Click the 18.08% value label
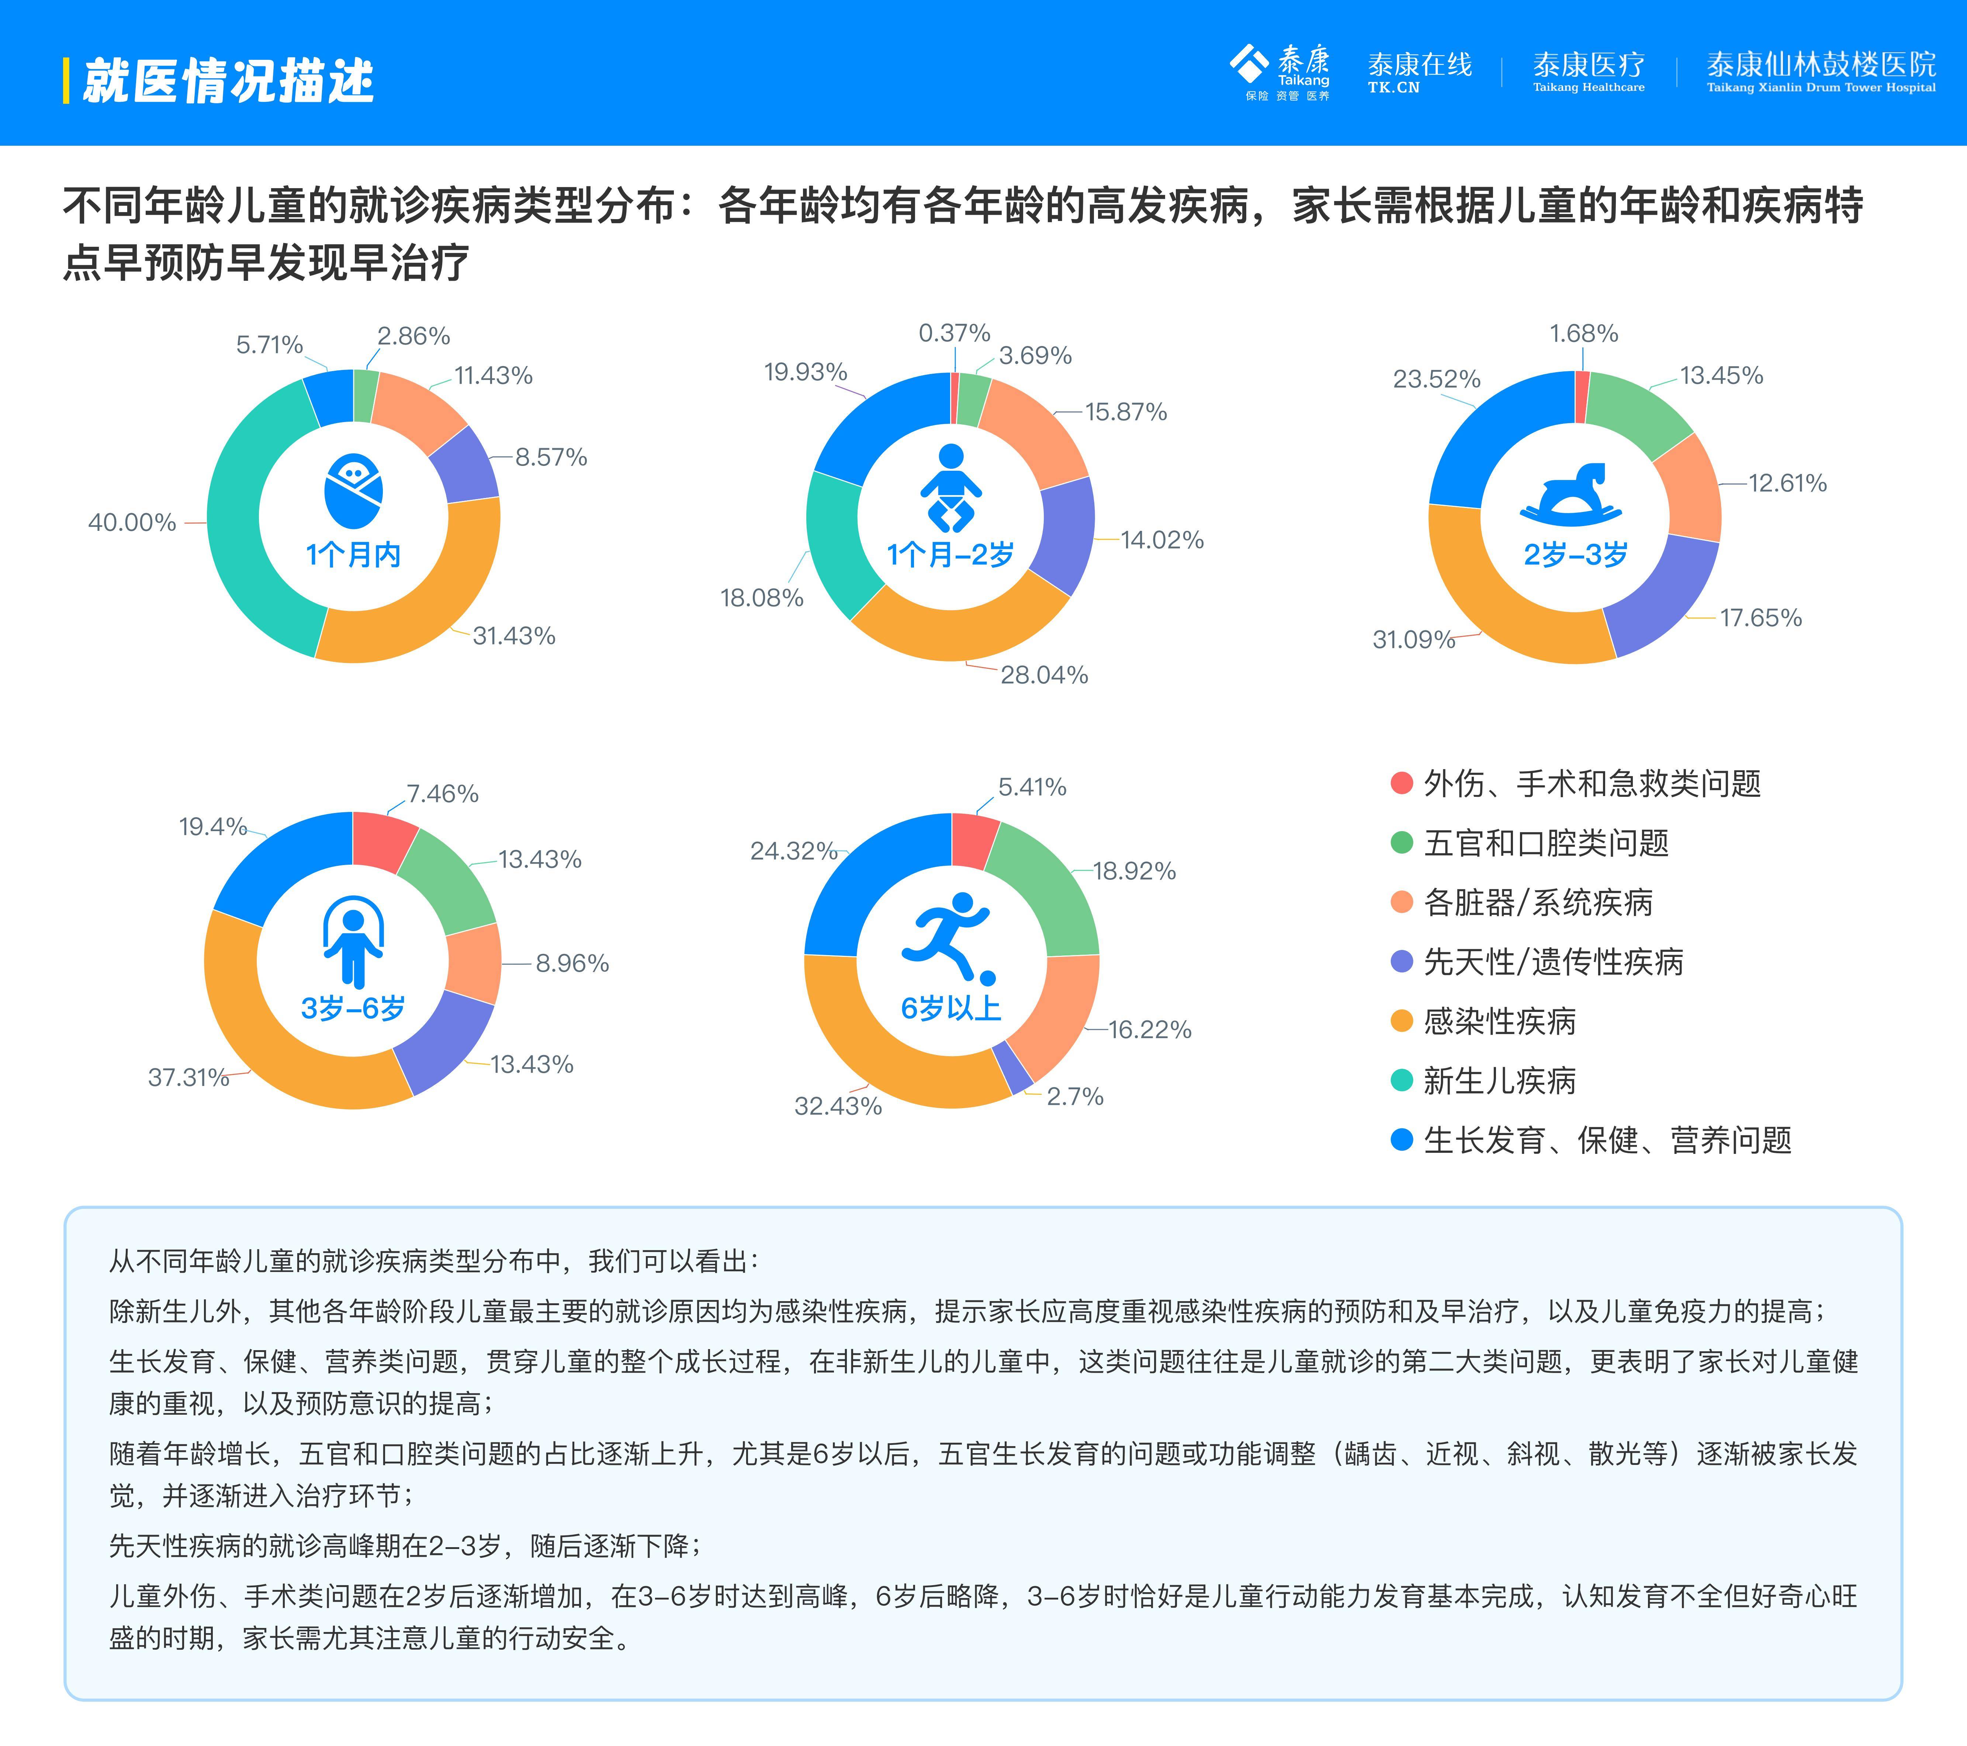 click(761, 598)
